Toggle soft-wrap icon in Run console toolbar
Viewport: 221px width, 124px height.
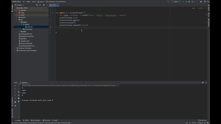coord(19,92)
